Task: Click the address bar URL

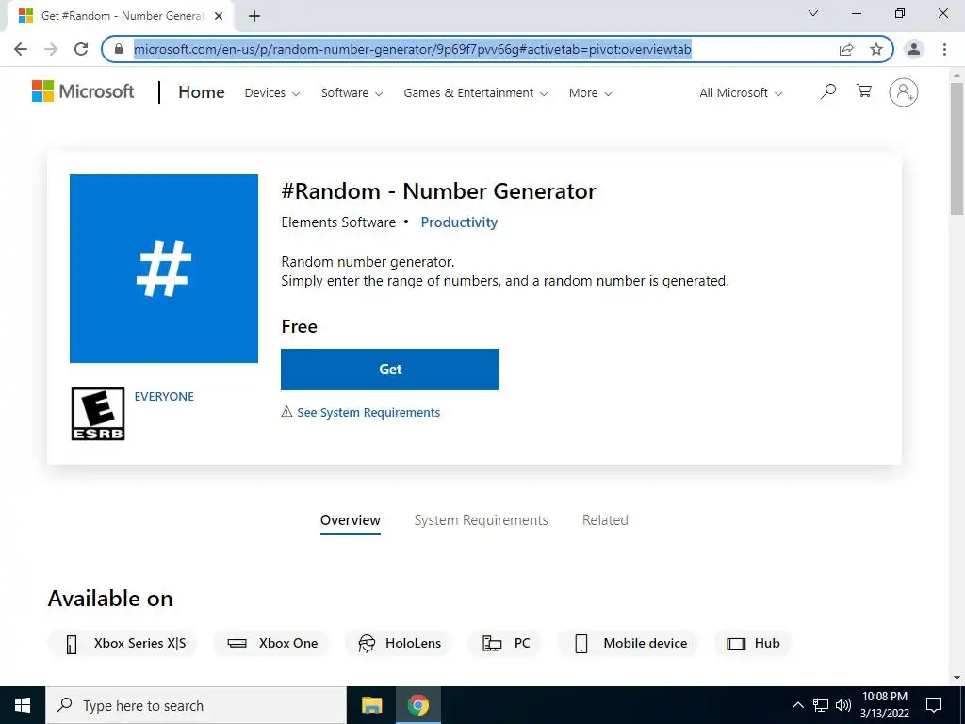Action: pyautogui.click(x=413, y=49)
